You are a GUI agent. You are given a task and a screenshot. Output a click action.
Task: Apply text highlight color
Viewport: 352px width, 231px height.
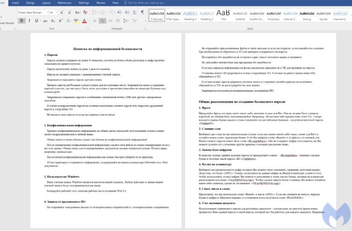[76, 21]
